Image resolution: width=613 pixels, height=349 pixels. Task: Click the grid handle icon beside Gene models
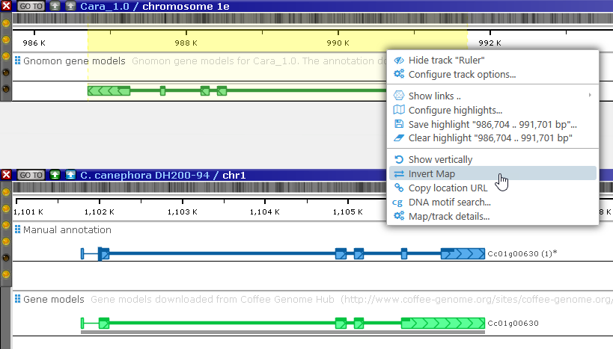[x=18, y=299]
